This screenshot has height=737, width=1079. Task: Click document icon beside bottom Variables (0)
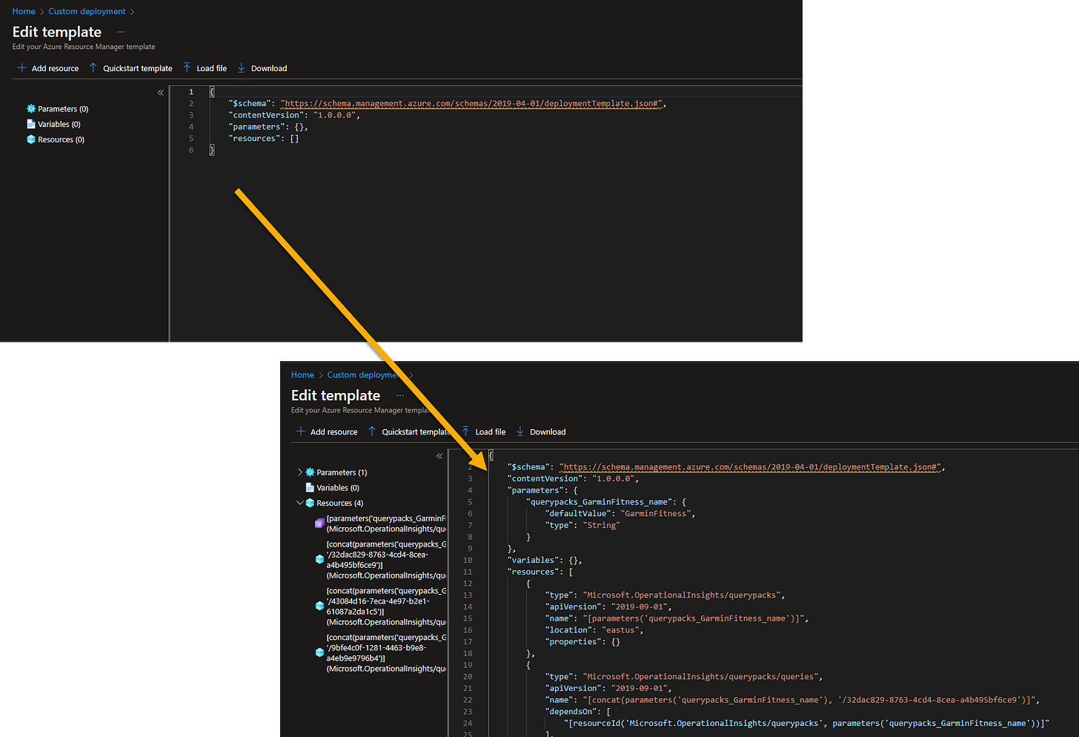tap(310, 487)
